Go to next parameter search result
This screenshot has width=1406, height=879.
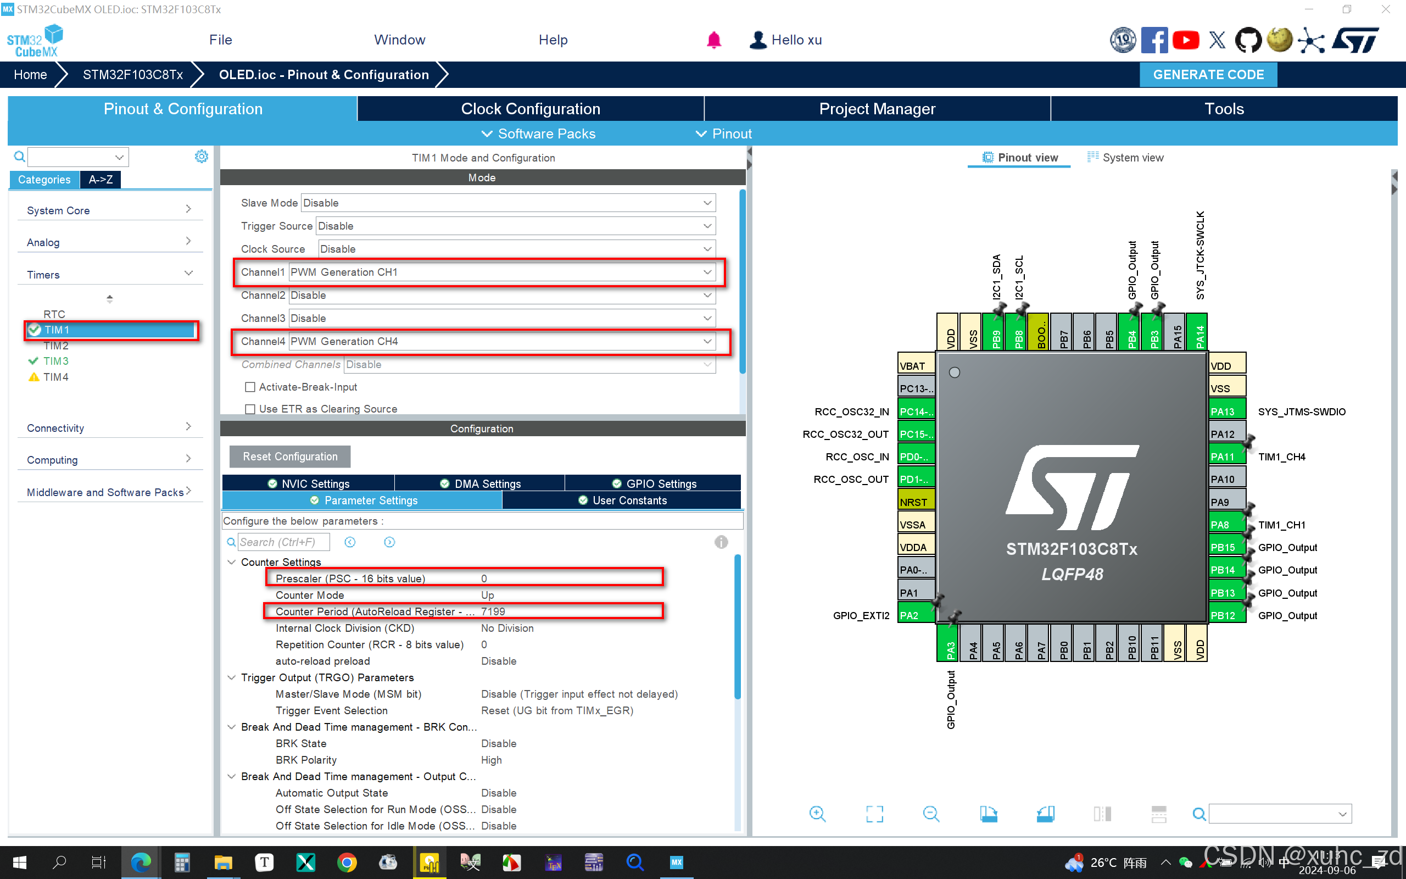coord(389,542)
